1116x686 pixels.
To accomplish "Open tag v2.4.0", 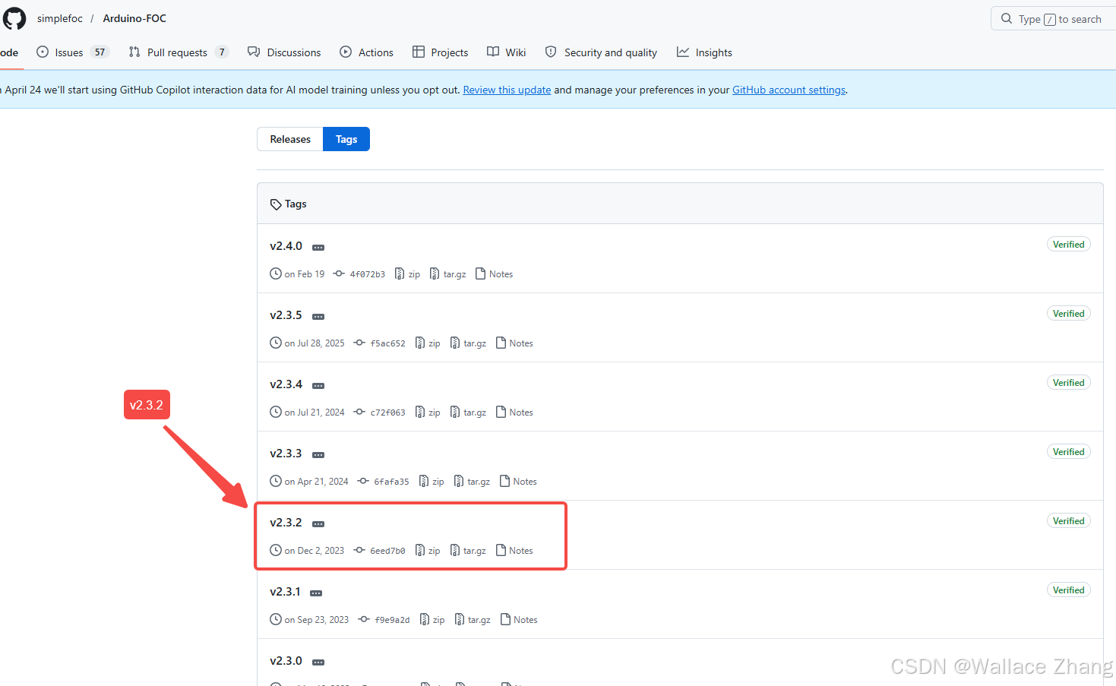I will [x=286, y=246].
